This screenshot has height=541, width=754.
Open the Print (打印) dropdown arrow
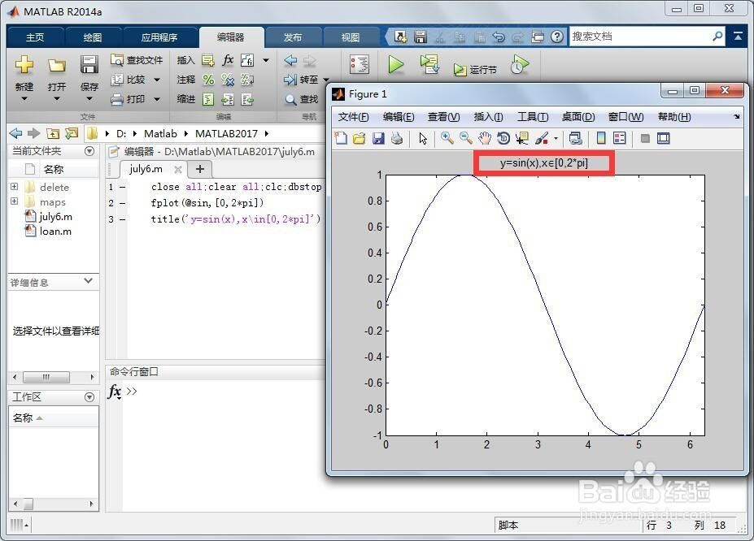pos(157,99)
